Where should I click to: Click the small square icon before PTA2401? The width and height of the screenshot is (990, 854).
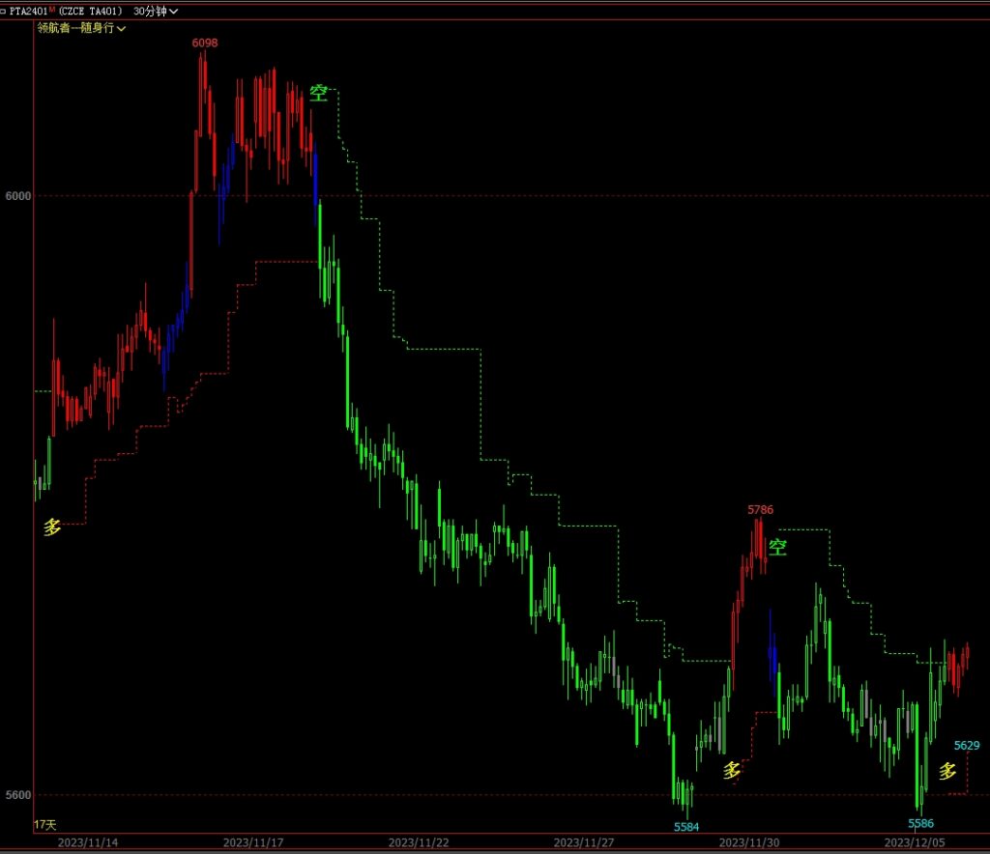click(x=5, y=11)
